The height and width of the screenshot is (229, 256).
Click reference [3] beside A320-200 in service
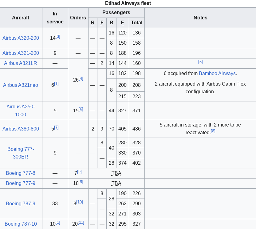[x=58, y=36]
